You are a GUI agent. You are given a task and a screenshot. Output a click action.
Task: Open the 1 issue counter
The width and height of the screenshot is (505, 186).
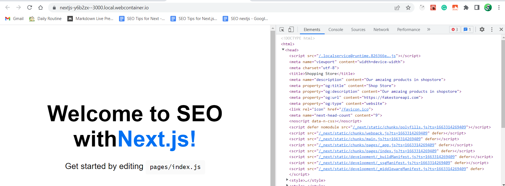coord(467,29)
